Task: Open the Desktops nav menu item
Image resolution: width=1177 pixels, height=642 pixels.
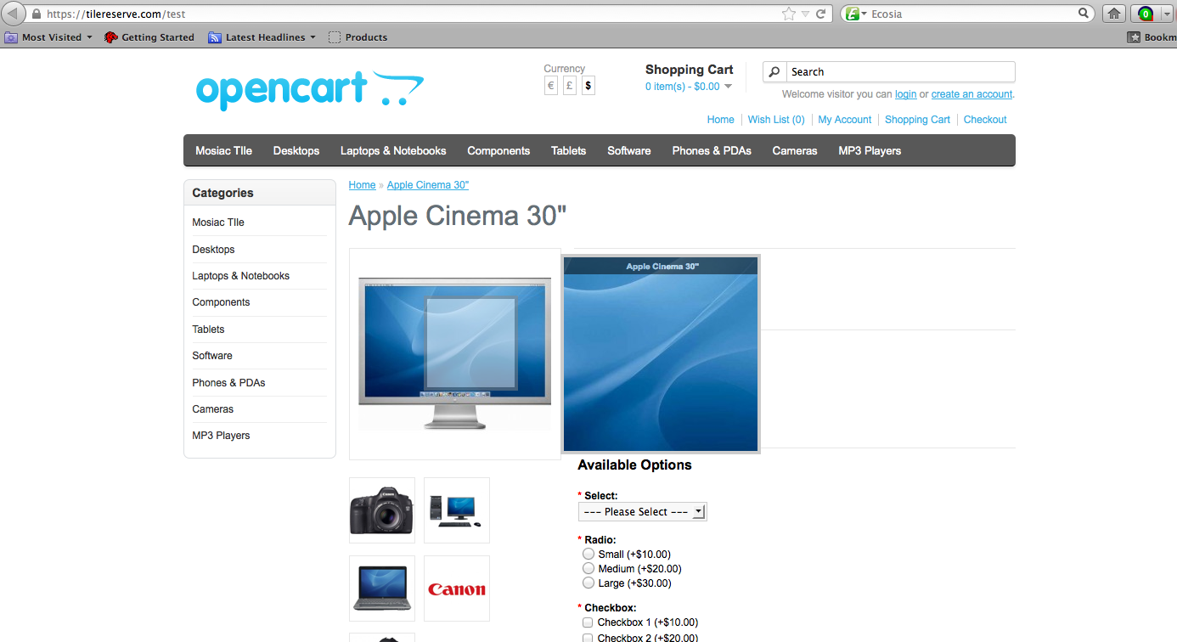Action: coord(296,150)
